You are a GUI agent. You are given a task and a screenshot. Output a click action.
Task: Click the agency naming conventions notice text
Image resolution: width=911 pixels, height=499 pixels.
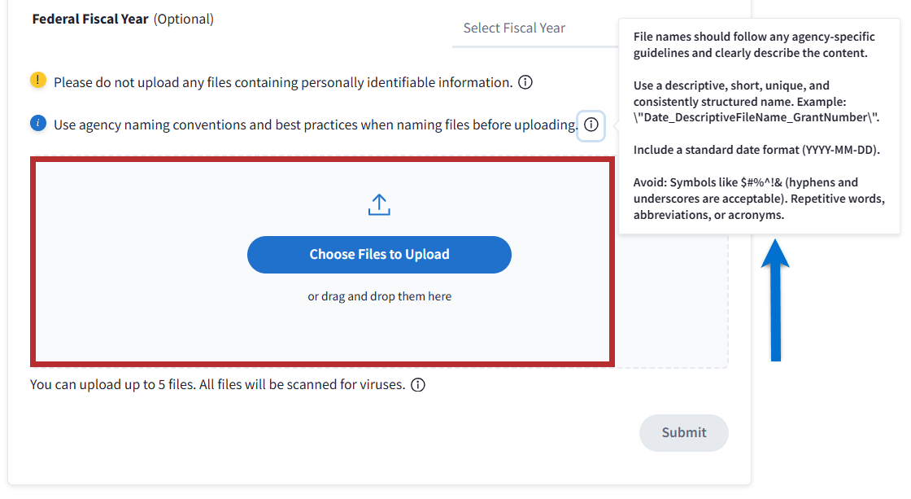coord(315,125)
